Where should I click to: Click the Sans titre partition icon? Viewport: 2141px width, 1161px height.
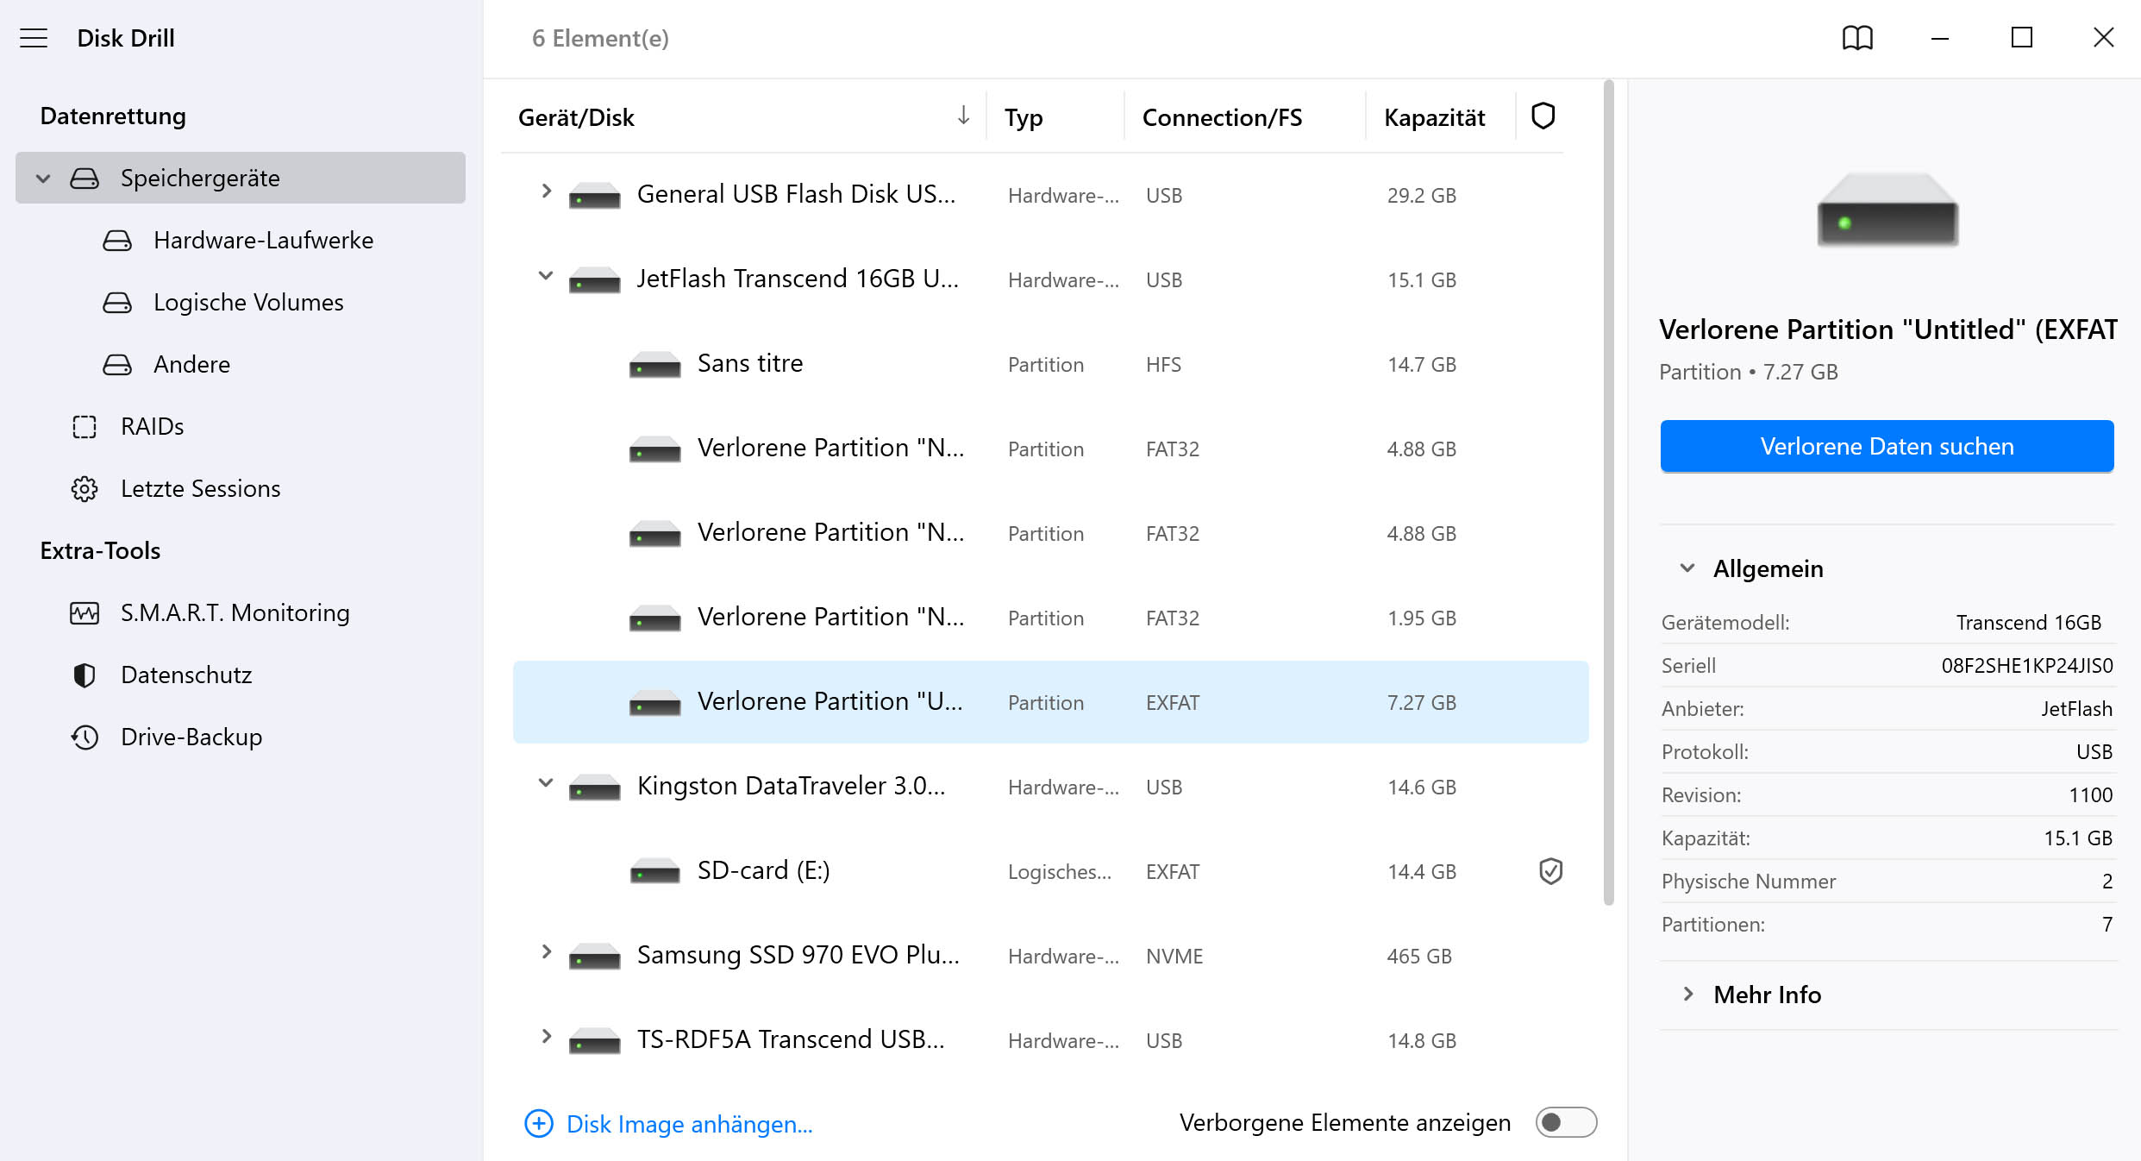click(x=654, y=365)
